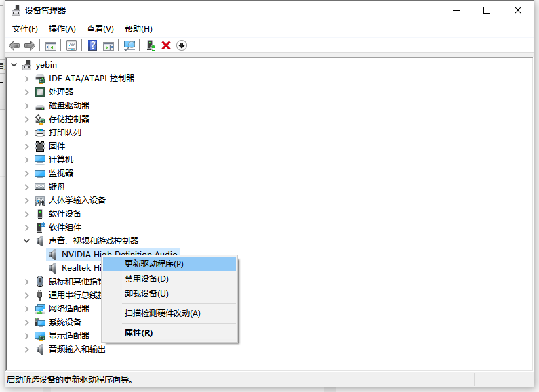Open the 帮助(H) menu
The height and width of the screenshot is (392, 539).
point(138,29)
